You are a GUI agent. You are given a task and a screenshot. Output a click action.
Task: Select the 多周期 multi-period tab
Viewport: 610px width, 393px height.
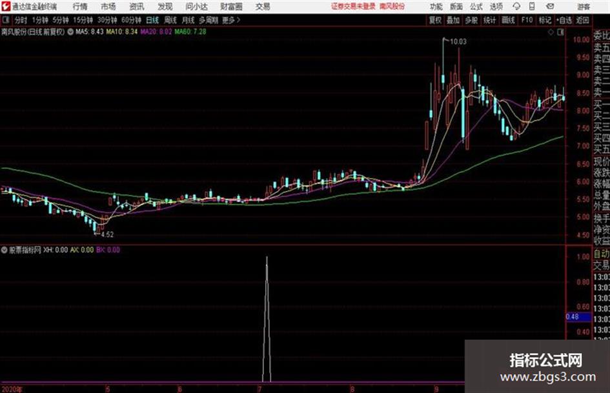pyautogui.click(x=208, y=20)
